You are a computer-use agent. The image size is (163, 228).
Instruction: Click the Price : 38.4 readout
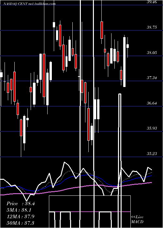pyautogui.click(x=21, y=204)
